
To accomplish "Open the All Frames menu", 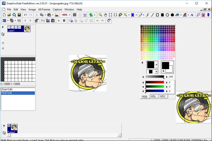I will (x=44, y=9).
